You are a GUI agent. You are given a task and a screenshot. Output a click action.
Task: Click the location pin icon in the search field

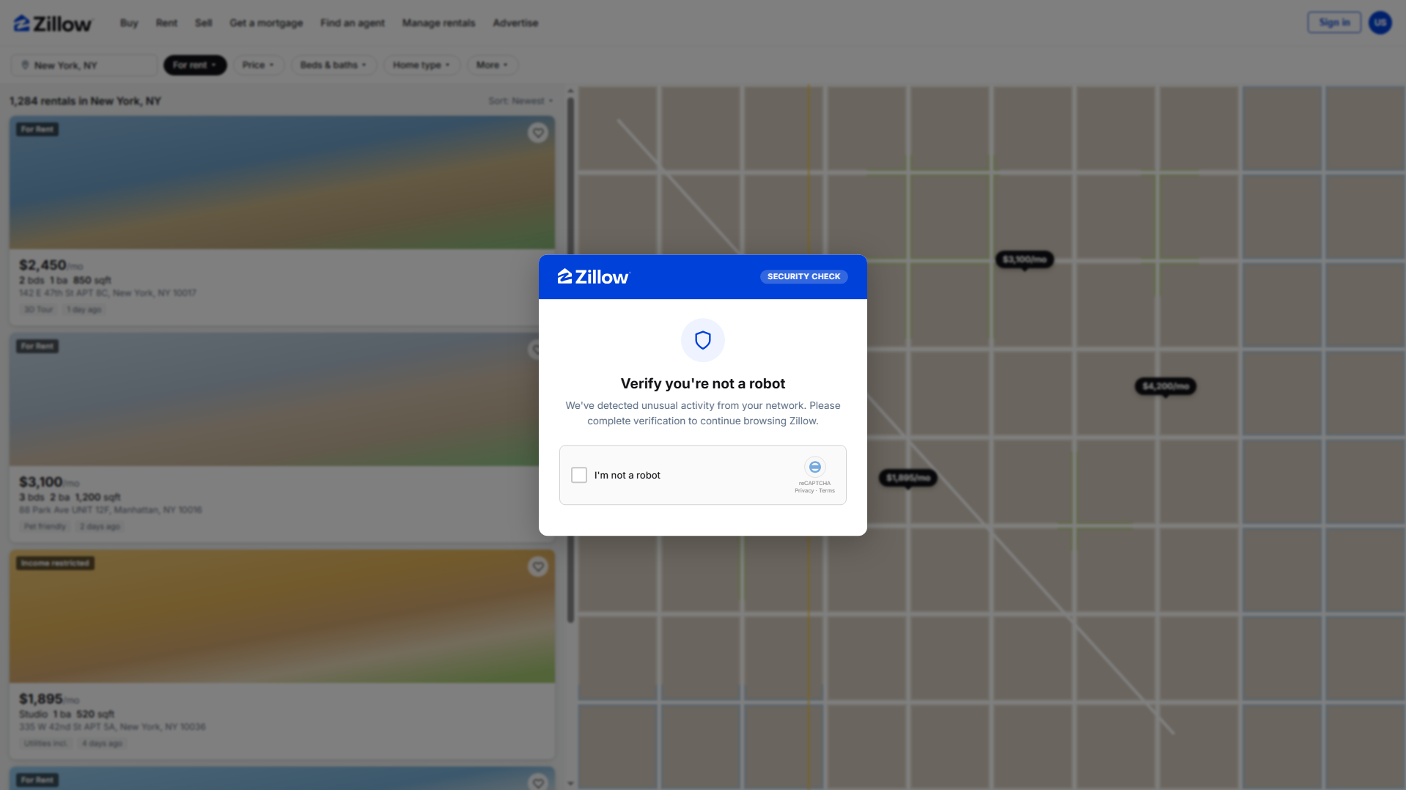(x=25, y=65)
